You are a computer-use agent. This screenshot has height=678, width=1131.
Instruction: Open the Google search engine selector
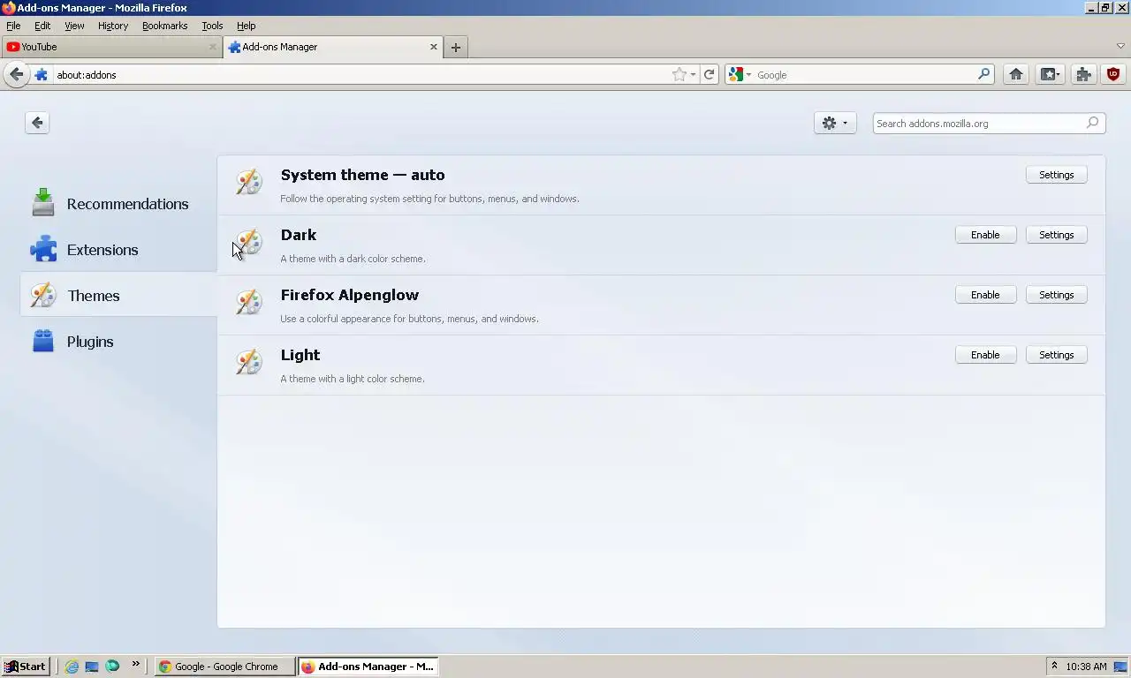click(740, 75)
